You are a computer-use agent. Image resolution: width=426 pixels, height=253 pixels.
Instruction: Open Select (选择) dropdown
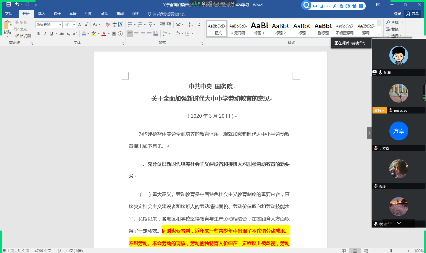(x=394, y=36)
